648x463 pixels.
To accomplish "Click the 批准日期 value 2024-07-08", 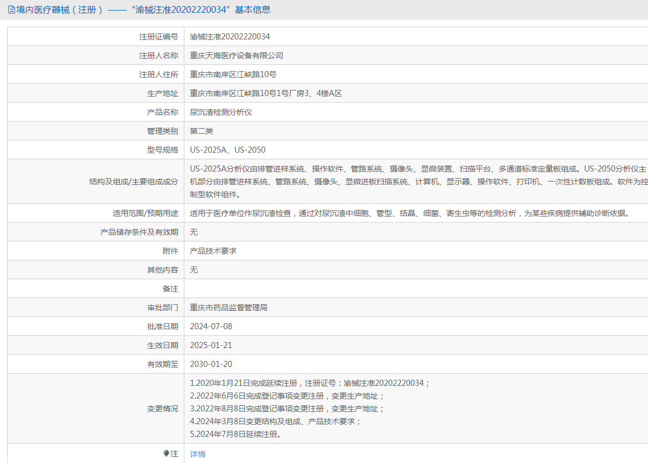I will coord(211,326).
